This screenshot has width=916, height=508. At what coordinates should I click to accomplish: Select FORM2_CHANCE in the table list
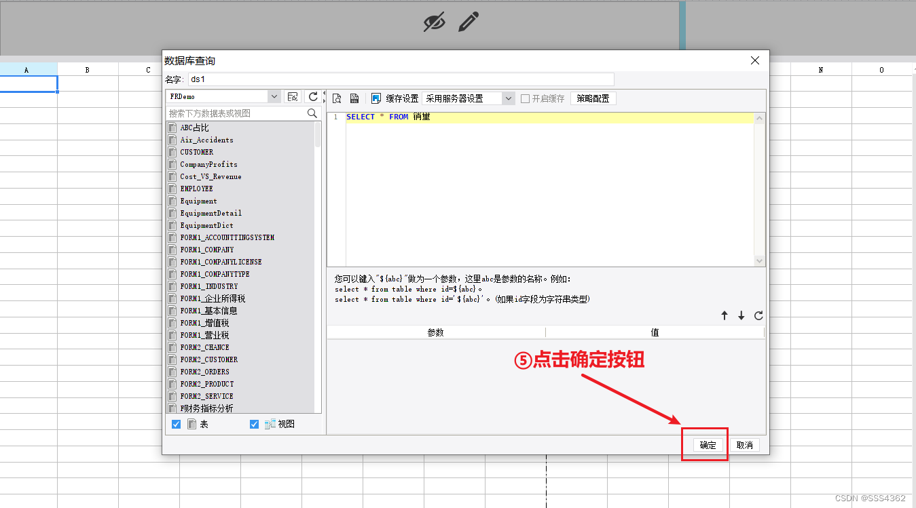click(x=204, y=347)
